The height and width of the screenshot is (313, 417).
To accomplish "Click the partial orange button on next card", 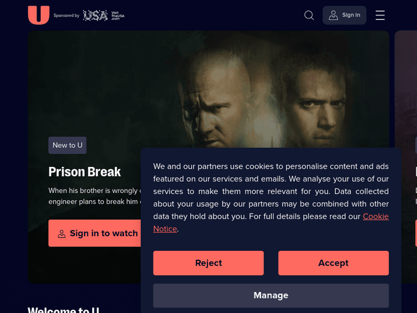I will [416, 233].
